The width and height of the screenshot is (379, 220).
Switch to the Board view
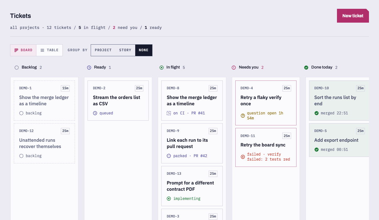(23, 50)
